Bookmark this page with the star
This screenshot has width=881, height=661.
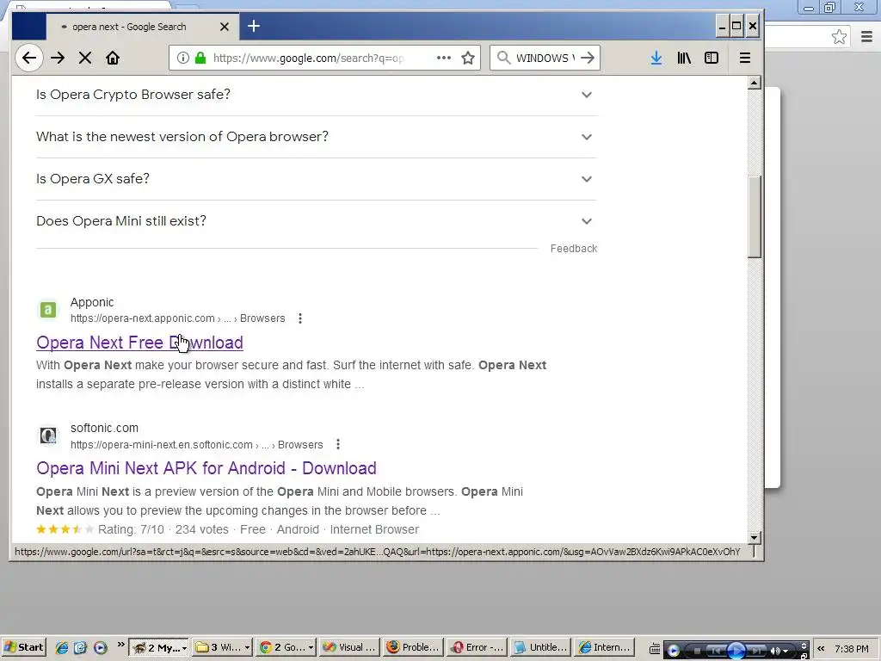[x=467, y=58]
